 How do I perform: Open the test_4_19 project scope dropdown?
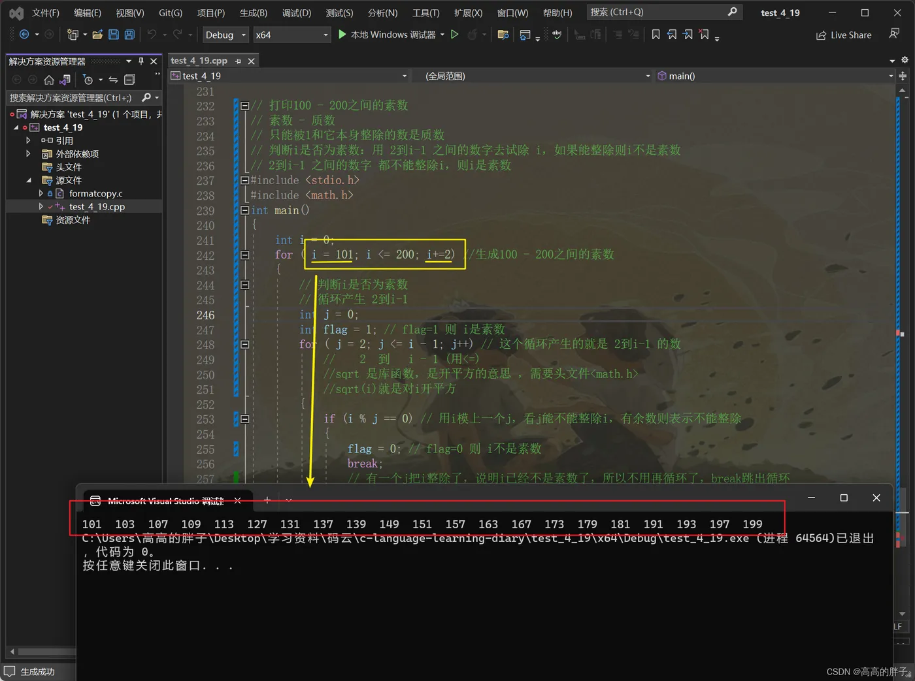288,76
